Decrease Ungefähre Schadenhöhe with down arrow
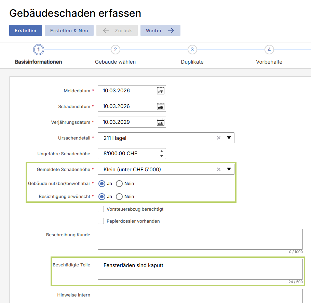Screen dimensions: 311x303 pyautogui.click(x=161, y=156)
